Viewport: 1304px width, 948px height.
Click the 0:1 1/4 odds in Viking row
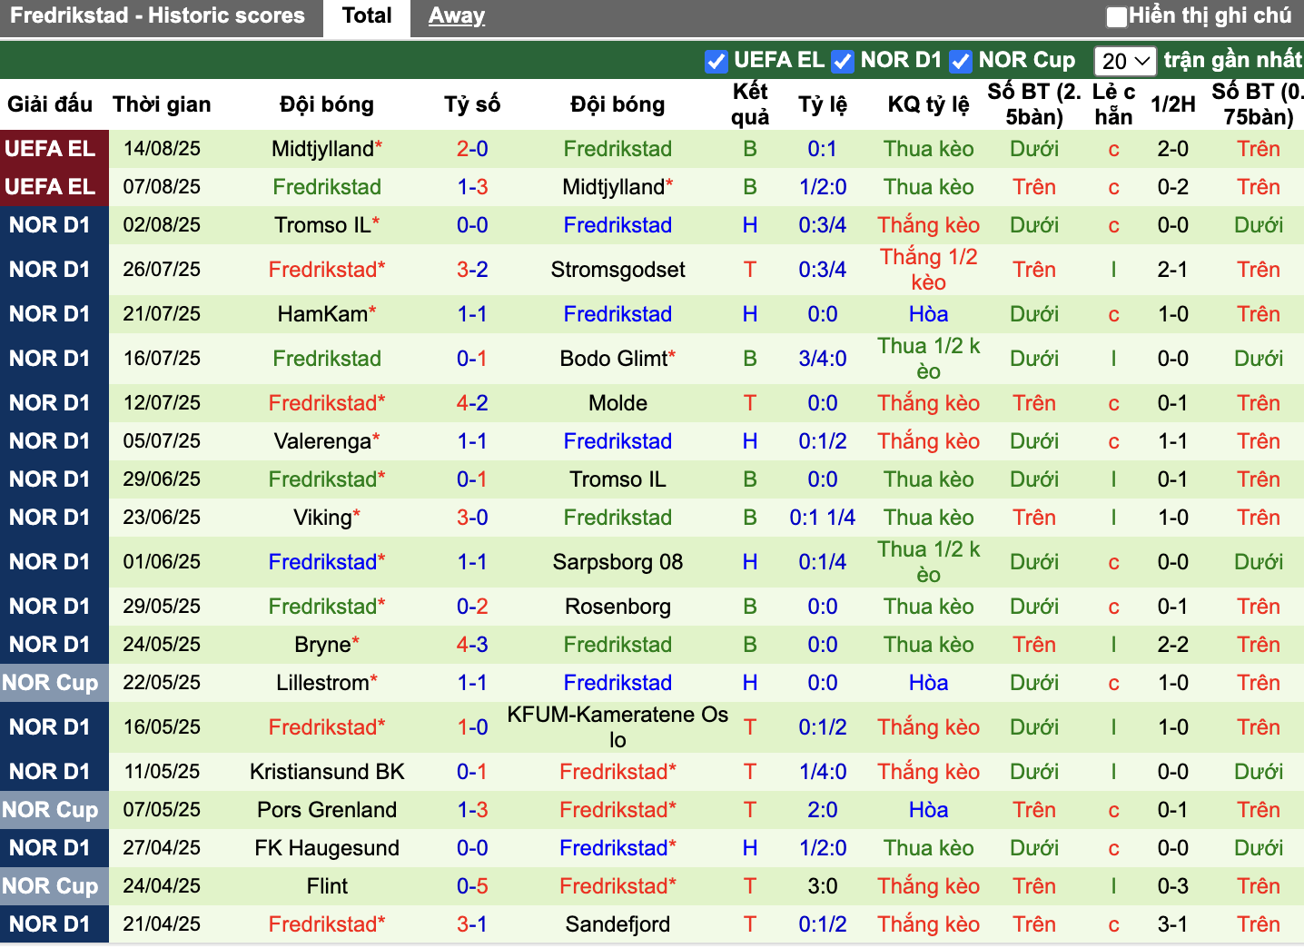(823, 518)
